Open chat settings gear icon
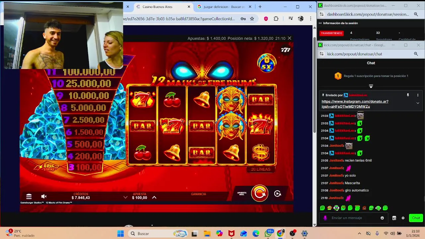 point(403,218)
